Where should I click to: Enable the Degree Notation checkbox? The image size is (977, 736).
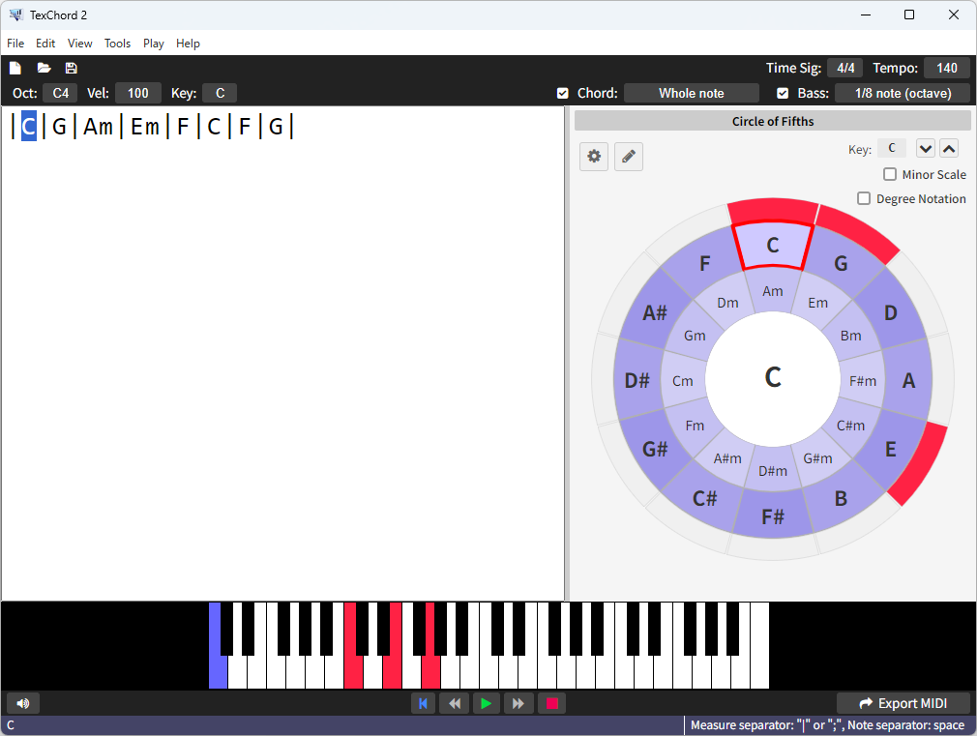[864, 198]
